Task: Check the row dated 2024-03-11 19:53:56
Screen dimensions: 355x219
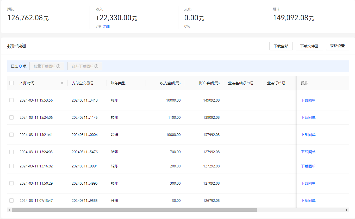Action: click(x=11, y=100)
